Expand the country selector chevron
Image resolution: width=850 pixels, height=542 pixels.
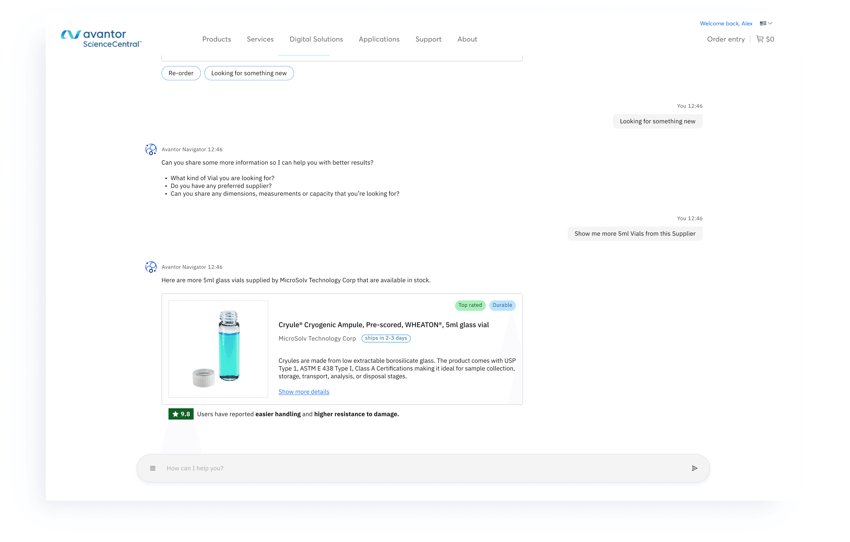[x=771, y=23]
